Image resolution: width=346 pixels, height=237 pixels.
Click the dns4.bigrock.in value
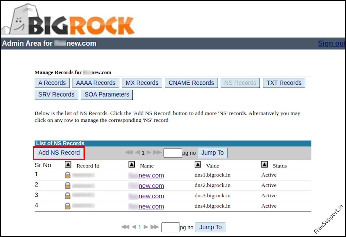213,206
